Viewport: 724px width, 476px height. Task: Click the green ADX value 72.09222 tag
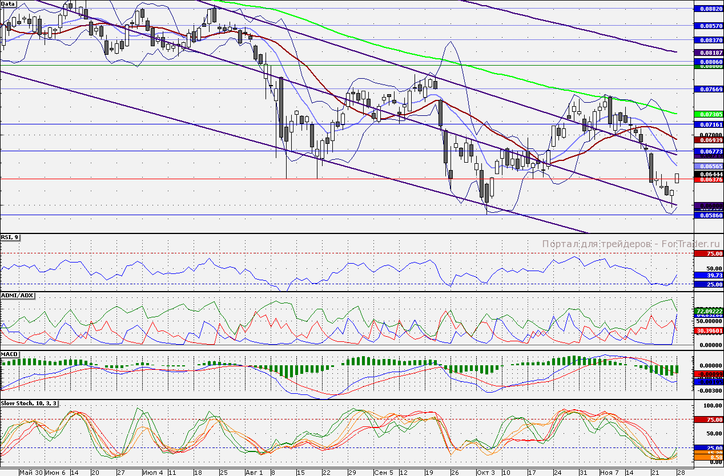click(x=708, y=310)
